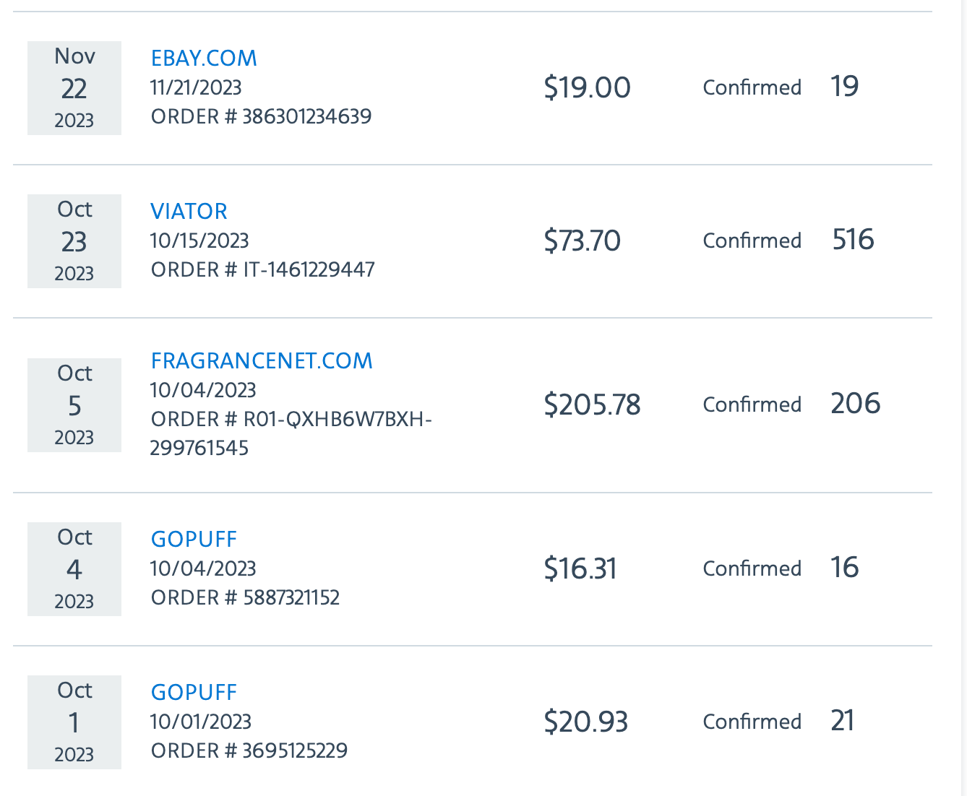Click the $19.00 transaction amount
Screen dimensions: 967x796
pyautogui.click(x=587, y=87)
